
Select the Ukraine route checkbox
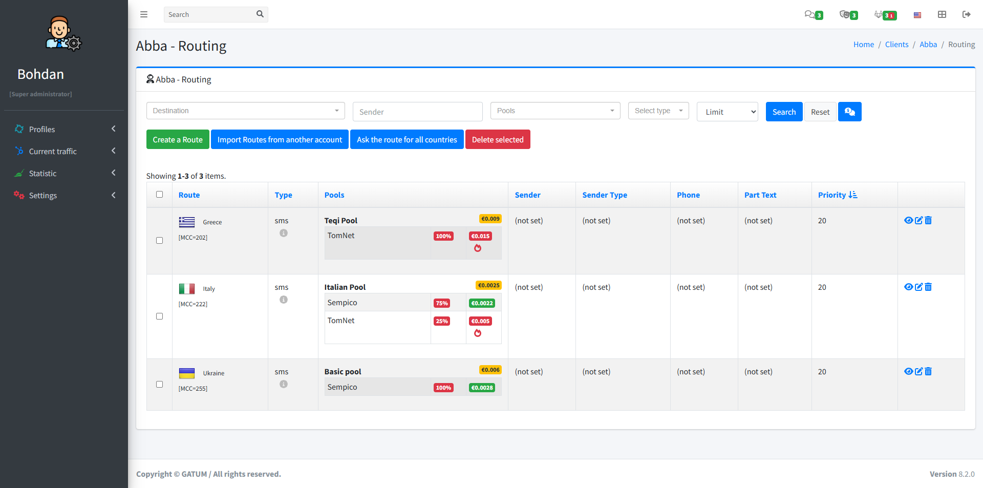coord(159,384)
